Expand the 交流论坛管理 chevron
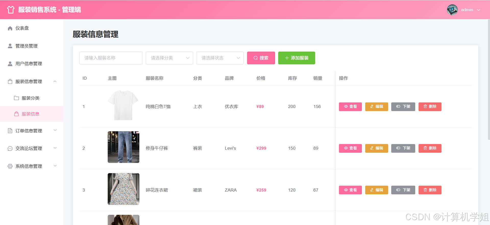Screen dimensions: 490x225 click(55, 148)
